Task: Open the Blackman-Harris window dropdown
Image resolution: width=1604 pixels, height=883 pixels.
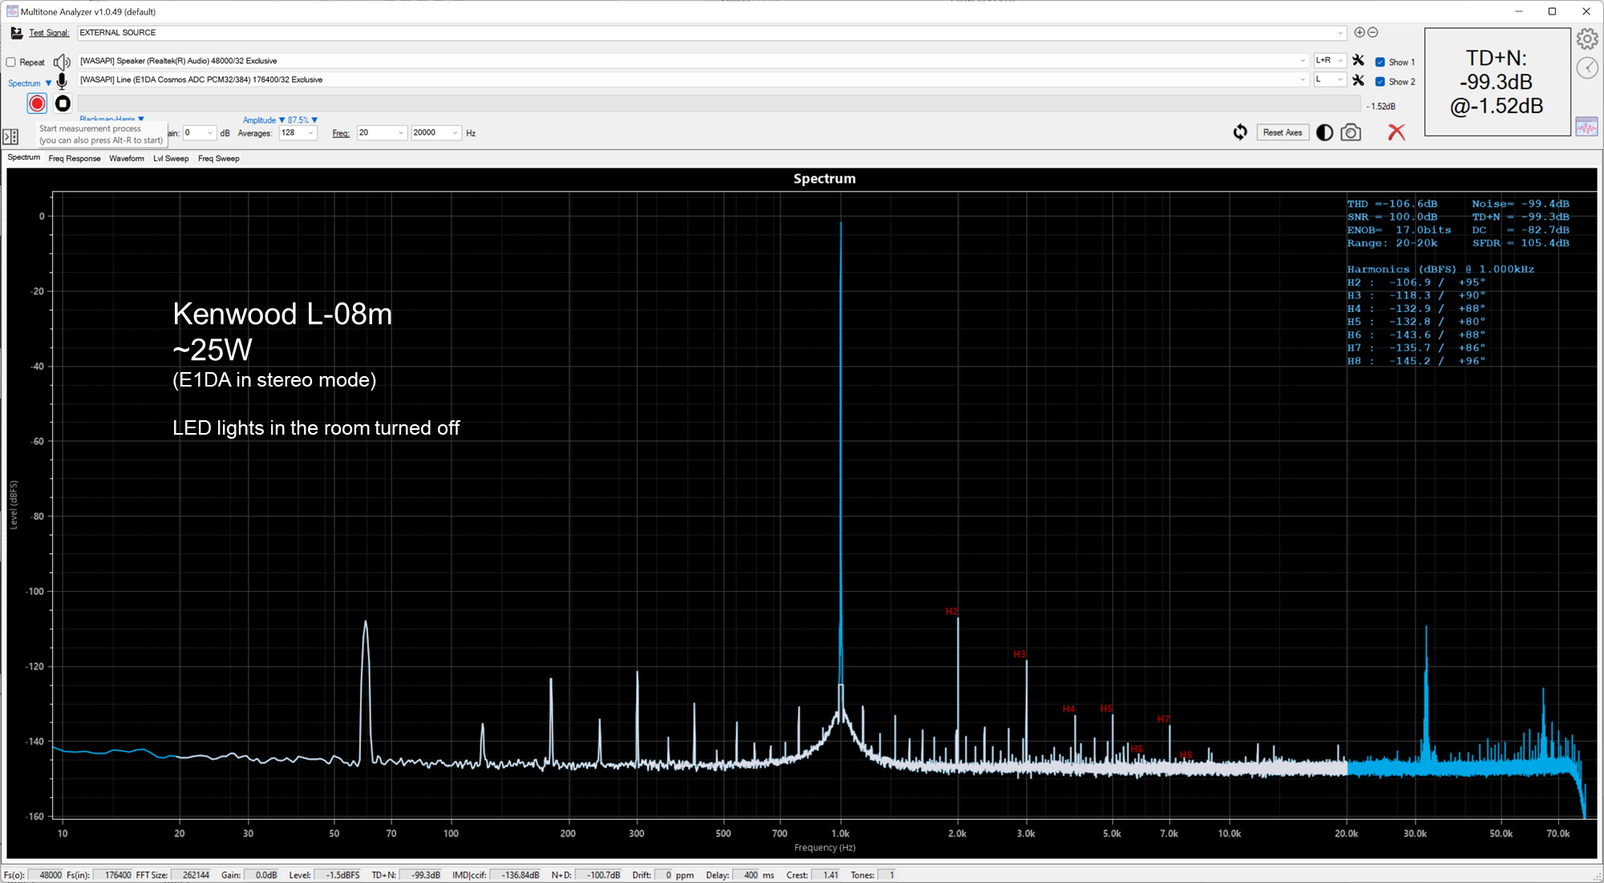Action: pyautogui.click(x=111, y=119)
